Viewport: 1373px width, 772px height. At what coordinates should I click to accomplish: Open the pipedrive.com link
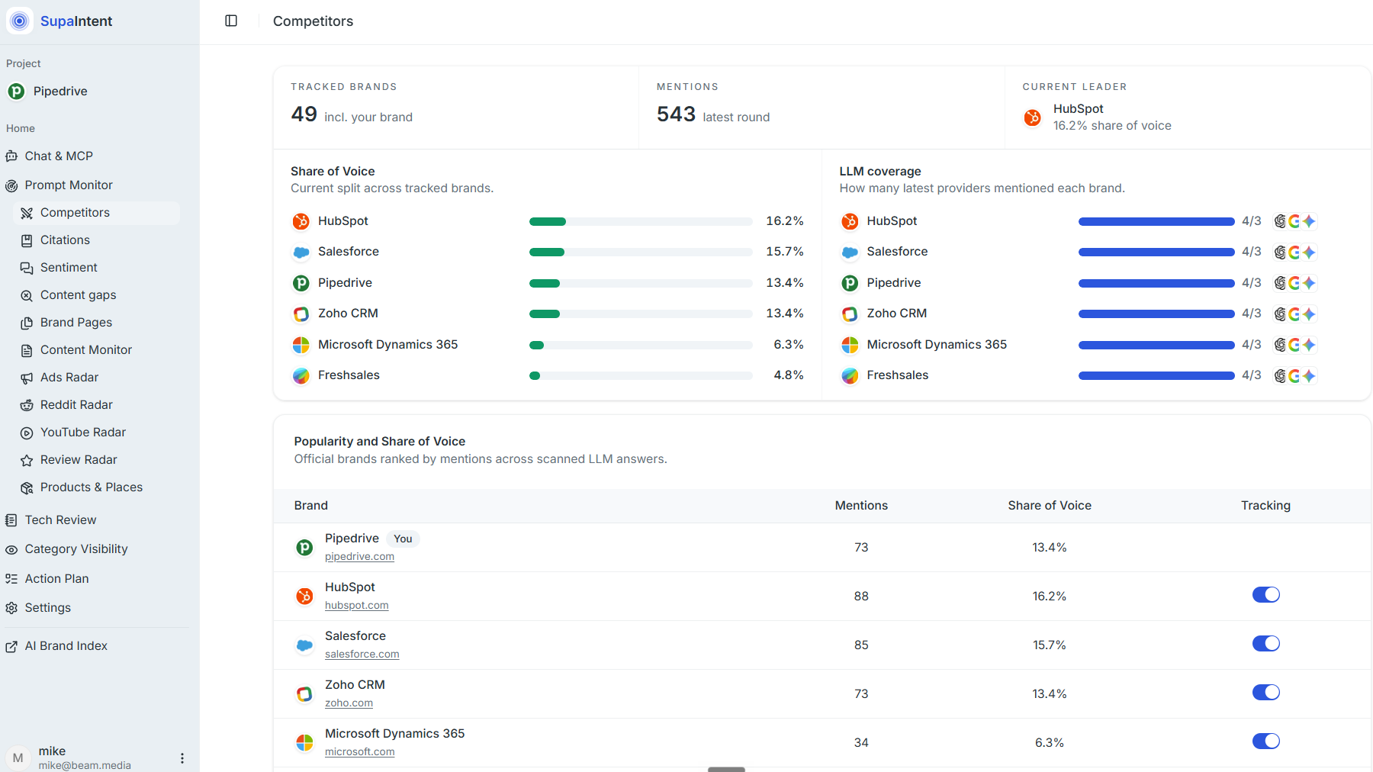click(359, 556)
